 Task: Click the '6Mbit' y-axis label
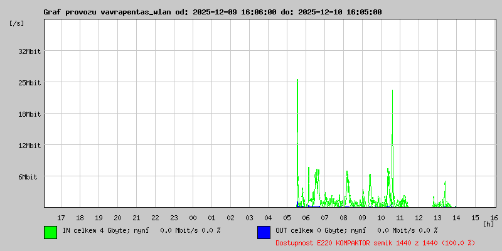click(28, 177)
